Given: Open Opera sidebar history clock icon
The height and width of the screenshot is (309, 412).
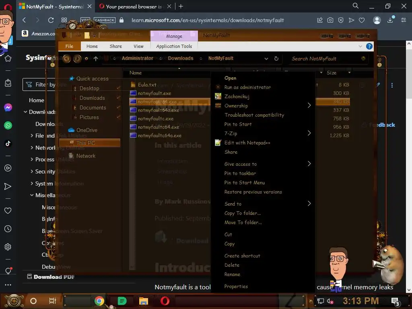Looking at the screenshot, I should tap(8, 229).
